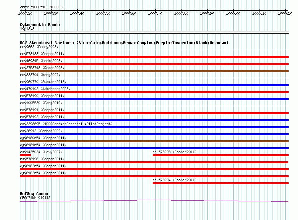Screen dimensions: 298x220
Task: Click the 1000540 ruler coordinate
Action: coord(77,13)
